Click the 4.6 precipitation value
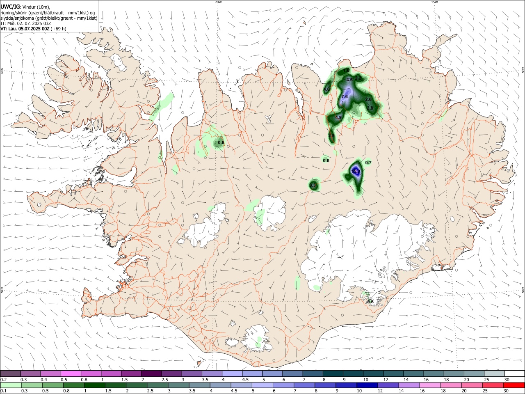The width and height of the screenshot is (525, 394). pyautogui.click(x=349, y=80)
